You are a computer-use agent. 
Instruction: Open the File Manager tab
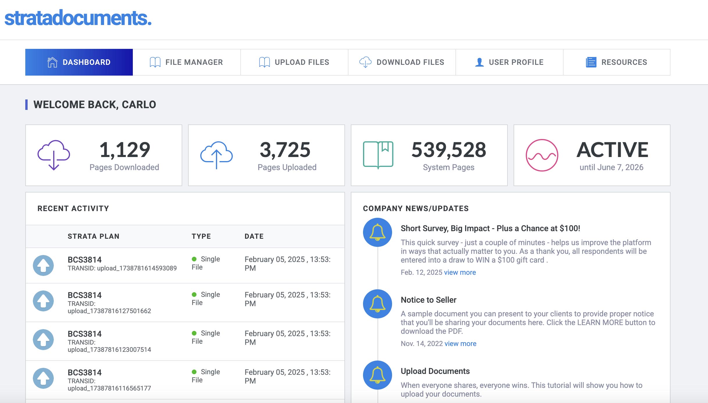(187, 62)
